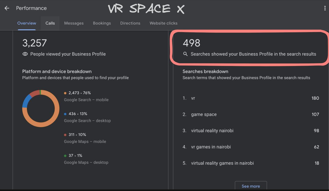Open the three-dot more options menu

[325, 8]
